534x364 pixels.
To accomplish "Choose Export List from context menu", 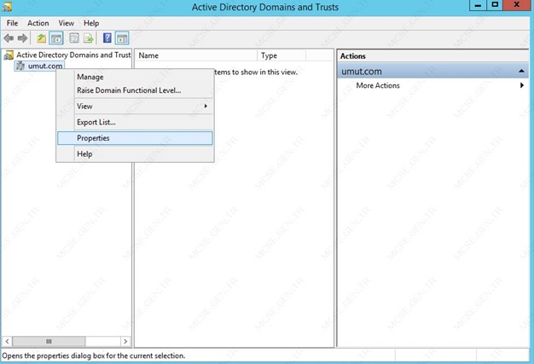I will (135, 122).
